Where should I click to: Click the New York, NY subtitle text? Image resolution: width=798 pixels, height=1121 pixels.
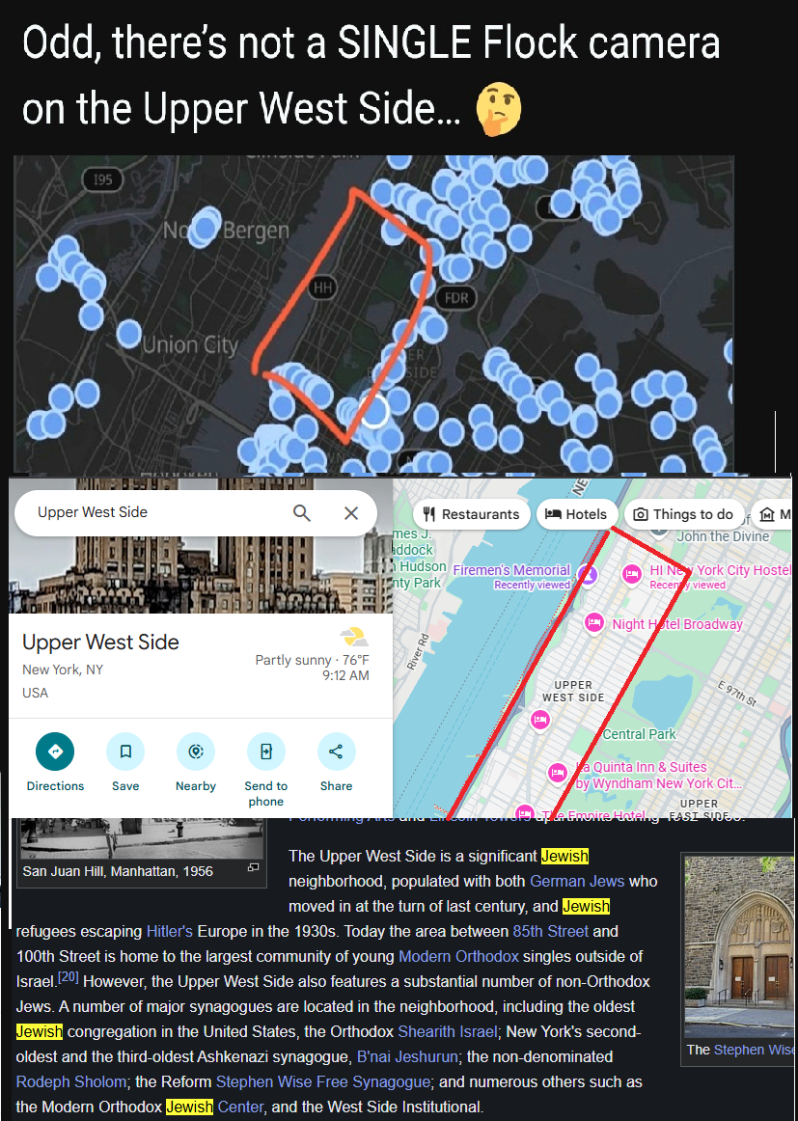(x=63, y=670)
